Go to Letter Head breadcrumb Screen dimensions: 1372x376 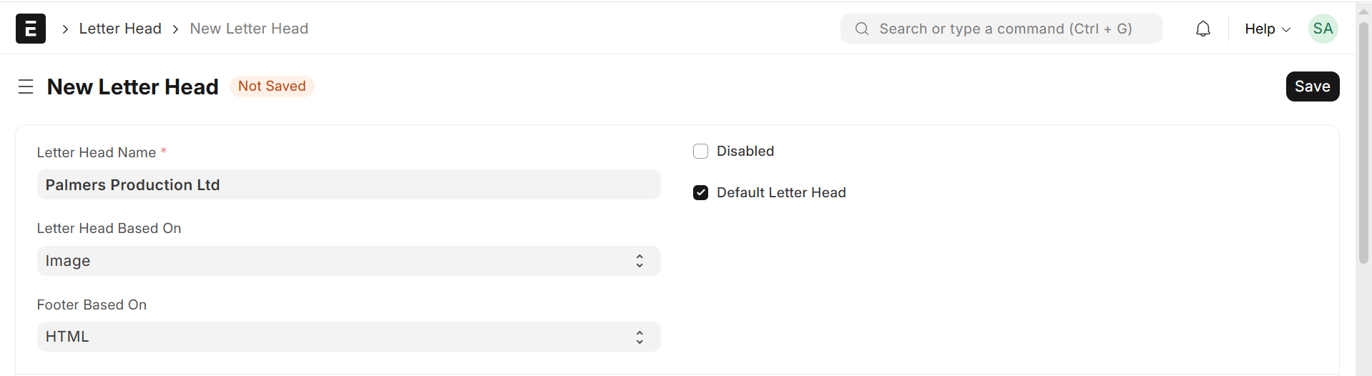click(x=120, y=29)
